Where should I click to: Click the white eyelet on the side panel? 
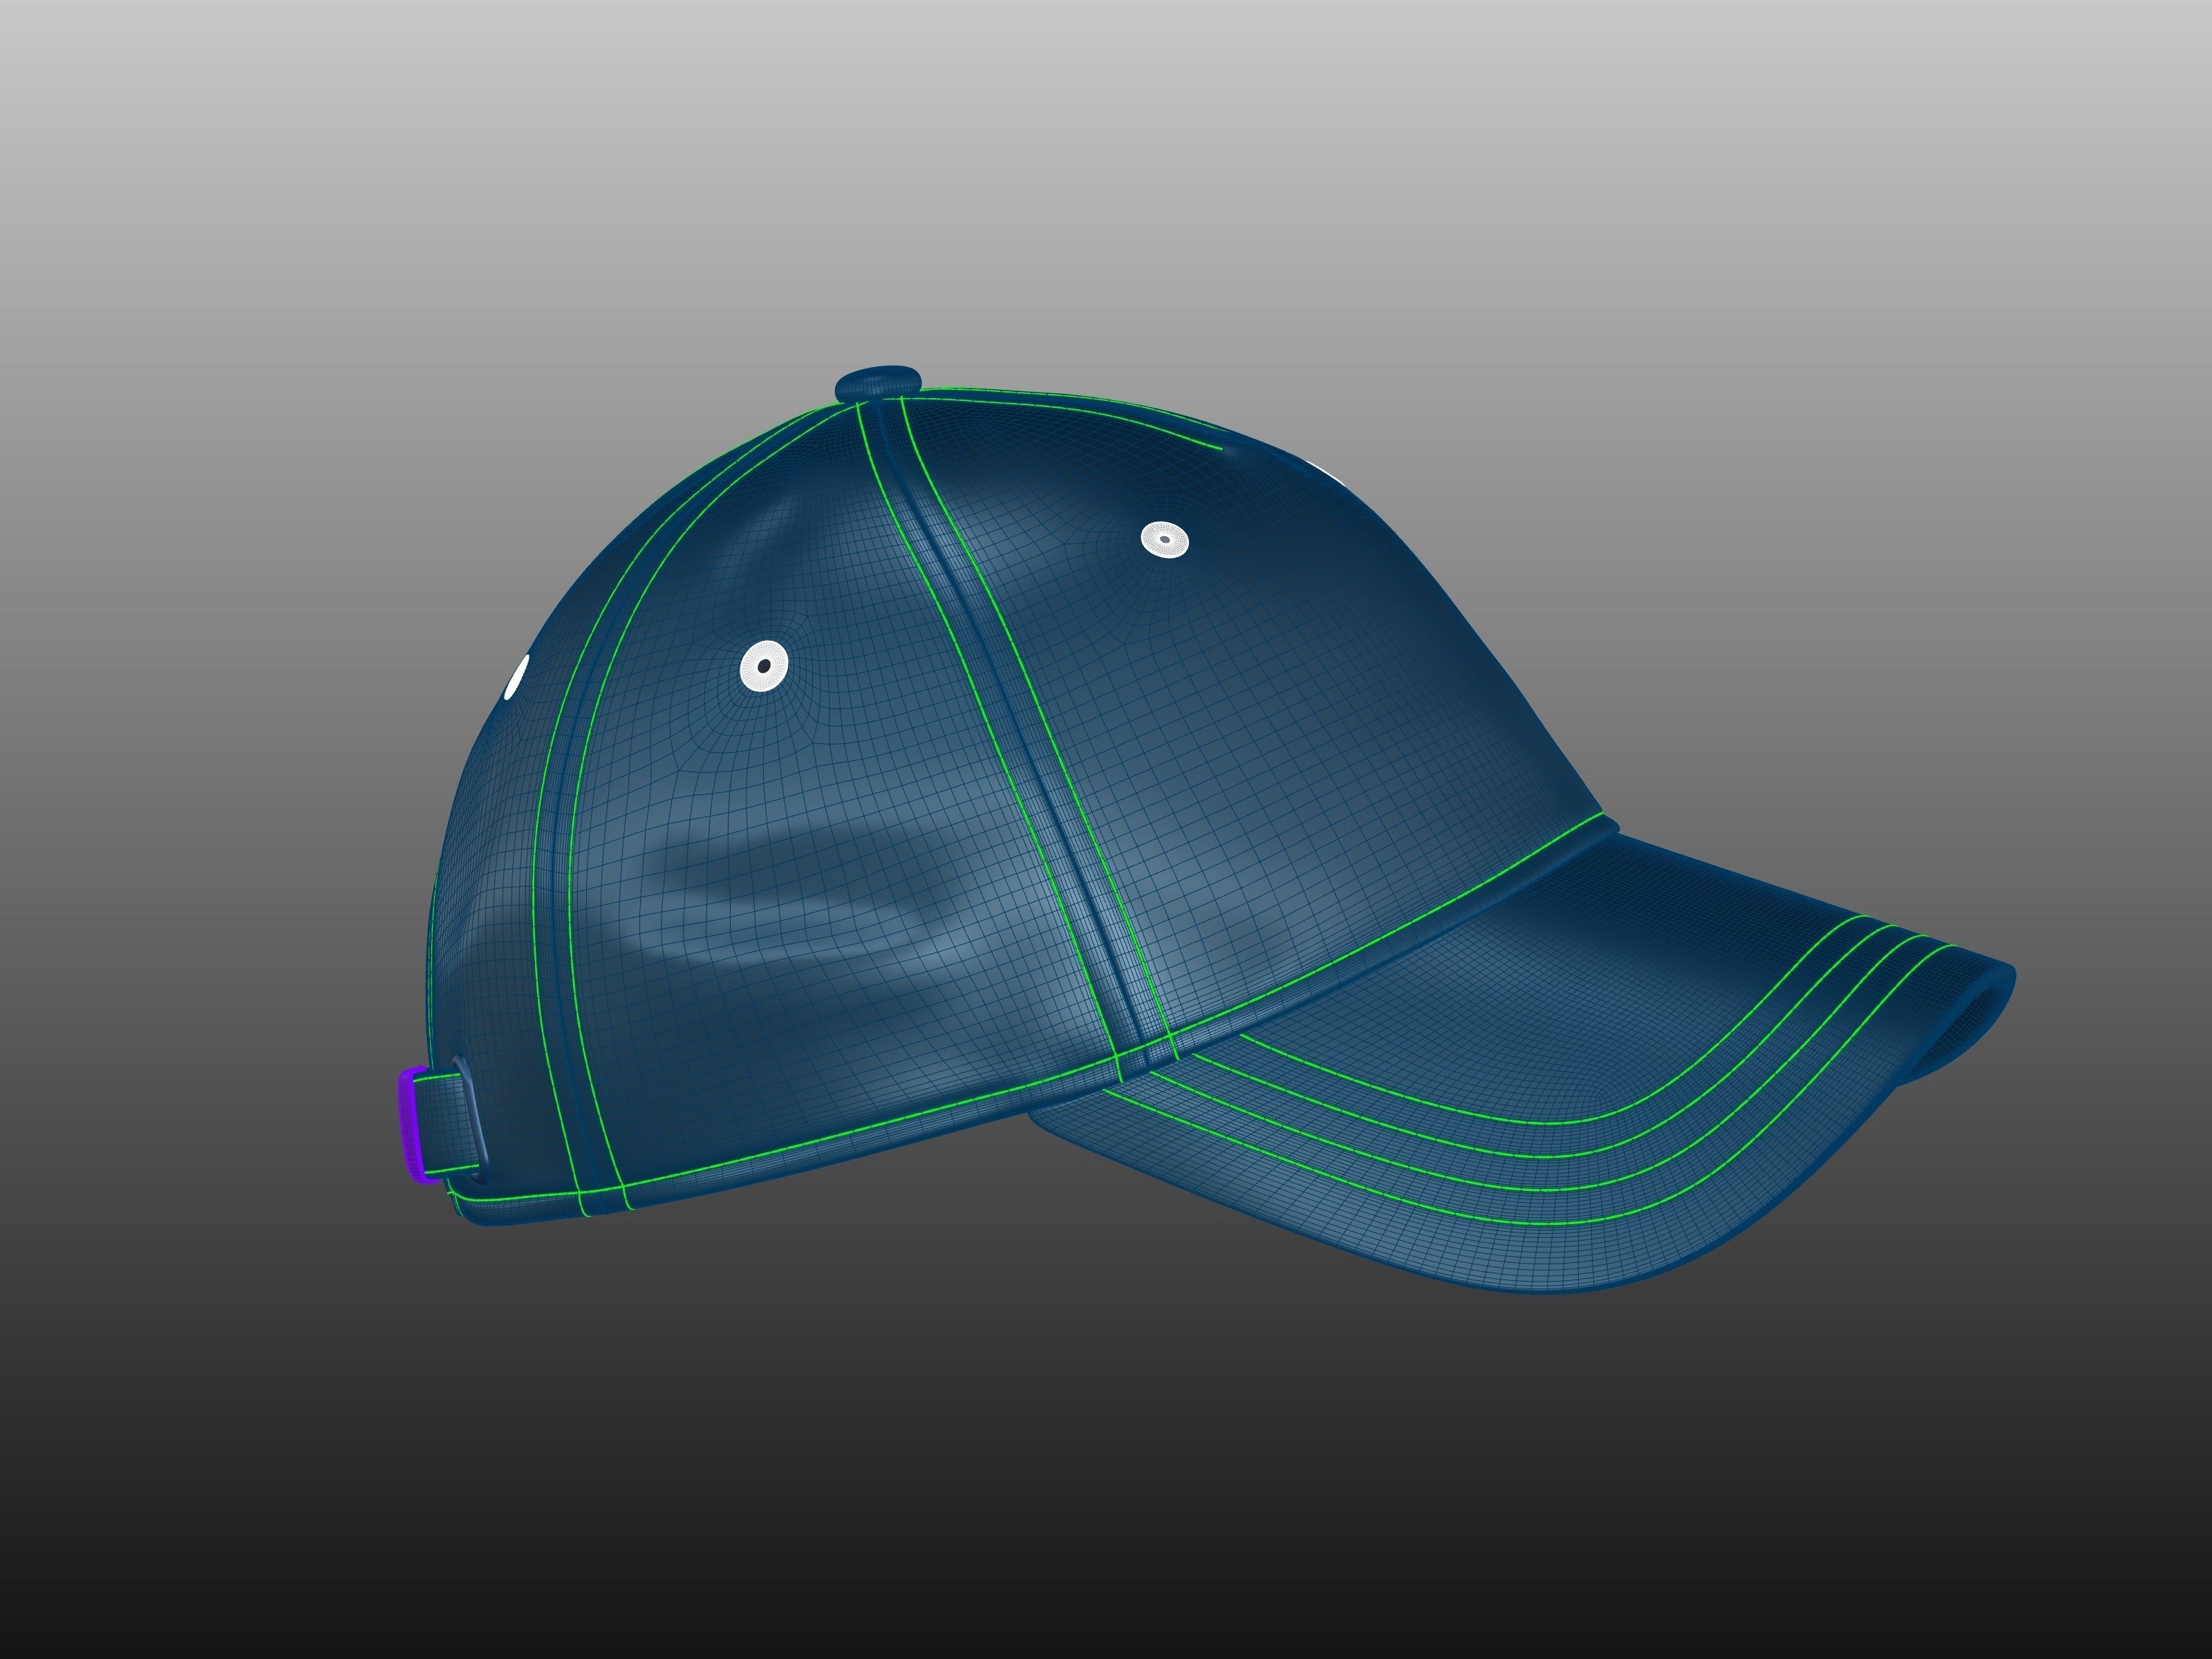[765, 665]
